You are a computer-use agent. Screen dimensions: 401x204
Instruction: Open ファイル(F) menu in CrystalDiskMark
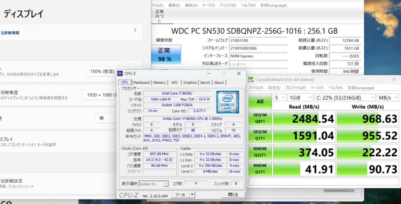(256, 88)
